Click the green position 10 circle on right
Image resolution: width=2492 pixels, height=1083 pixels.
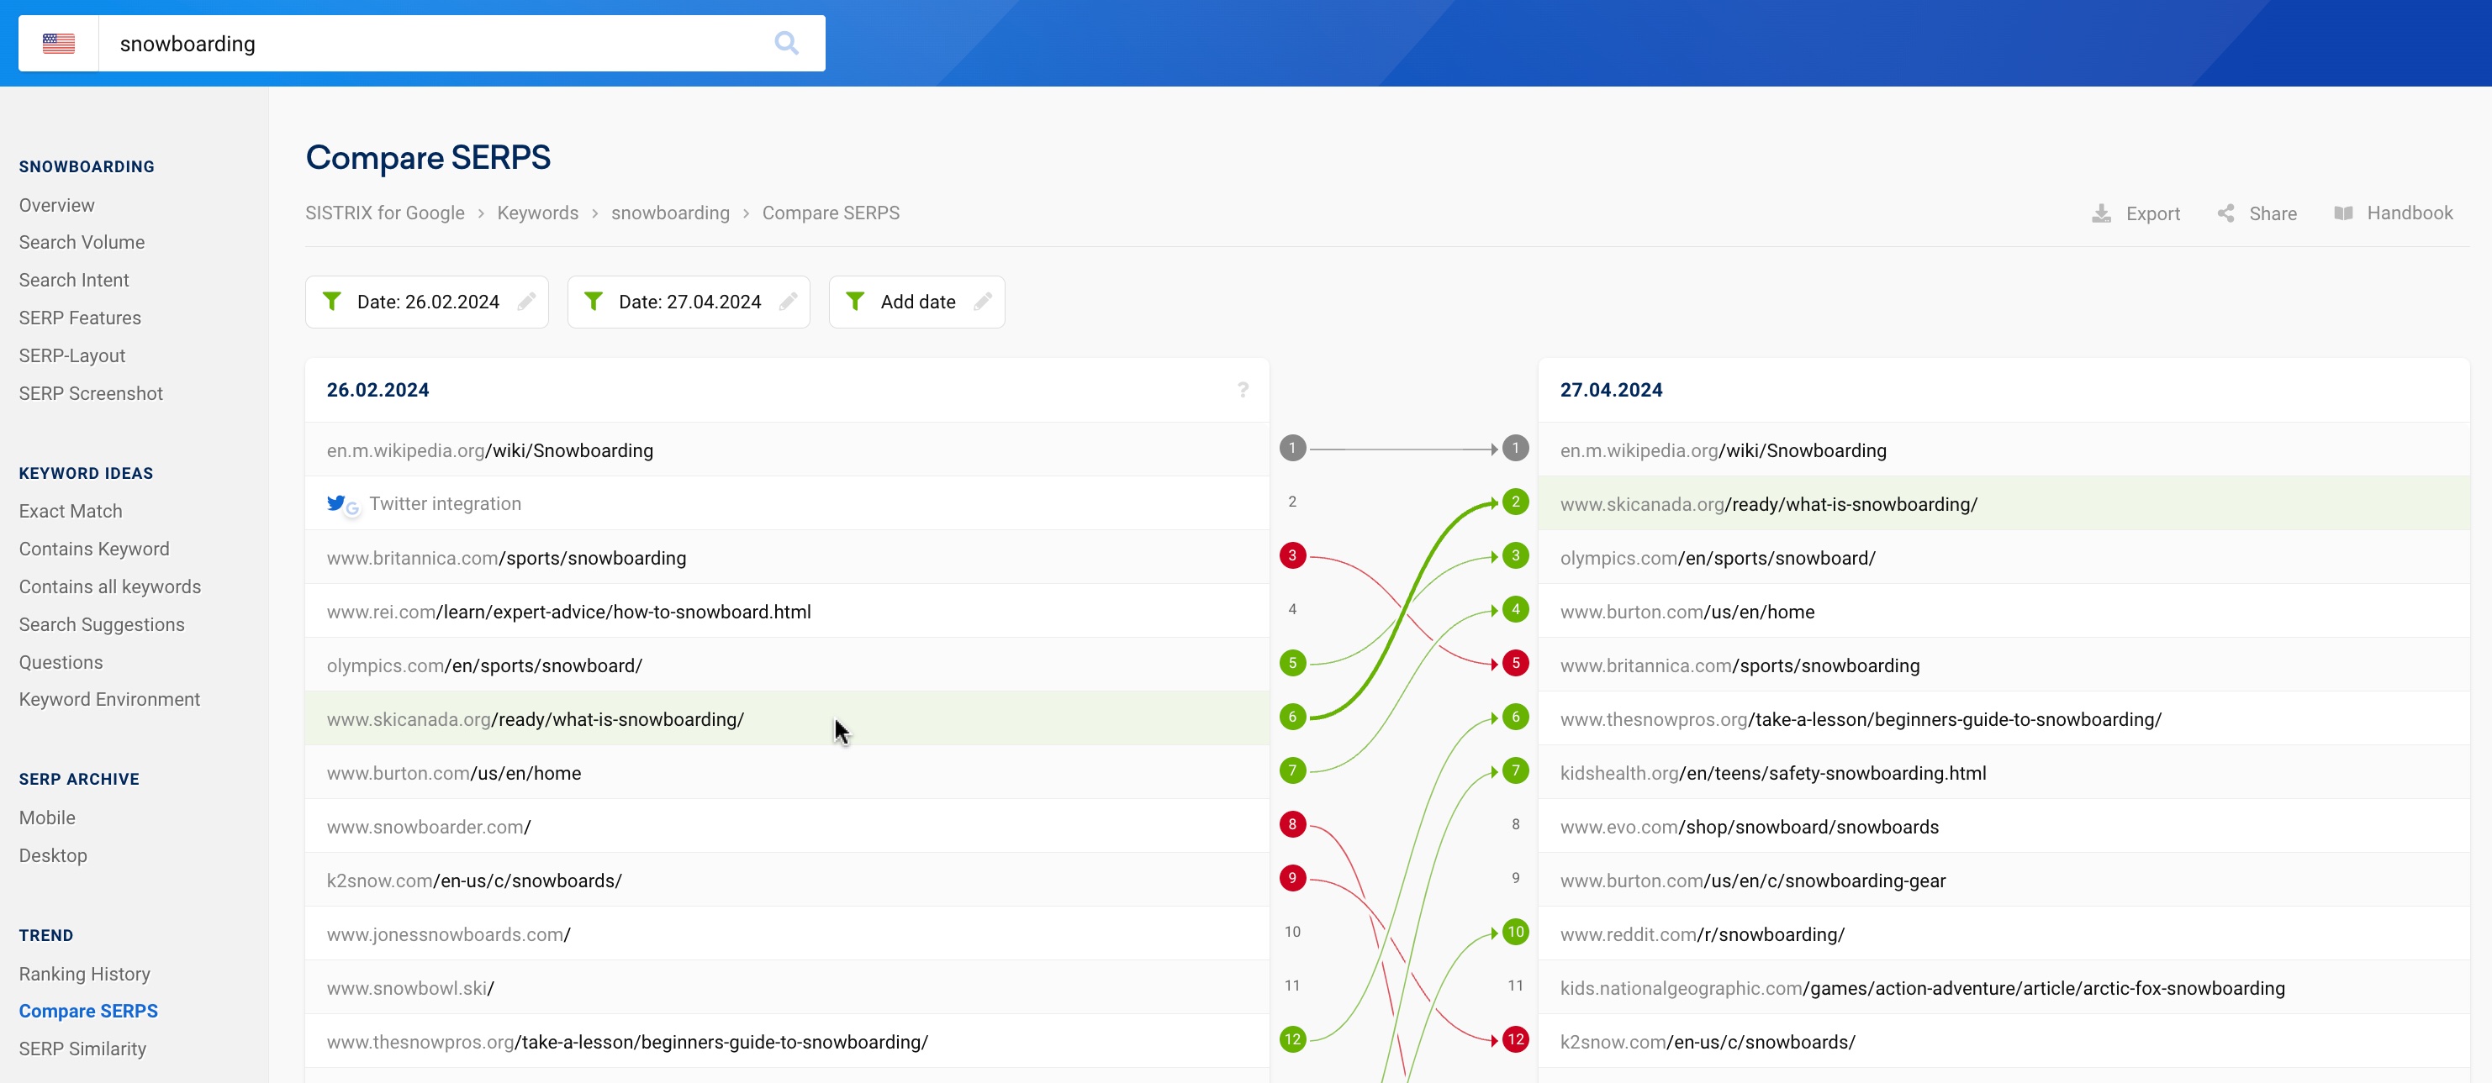pyautogui.click(x=1516, y=932)
